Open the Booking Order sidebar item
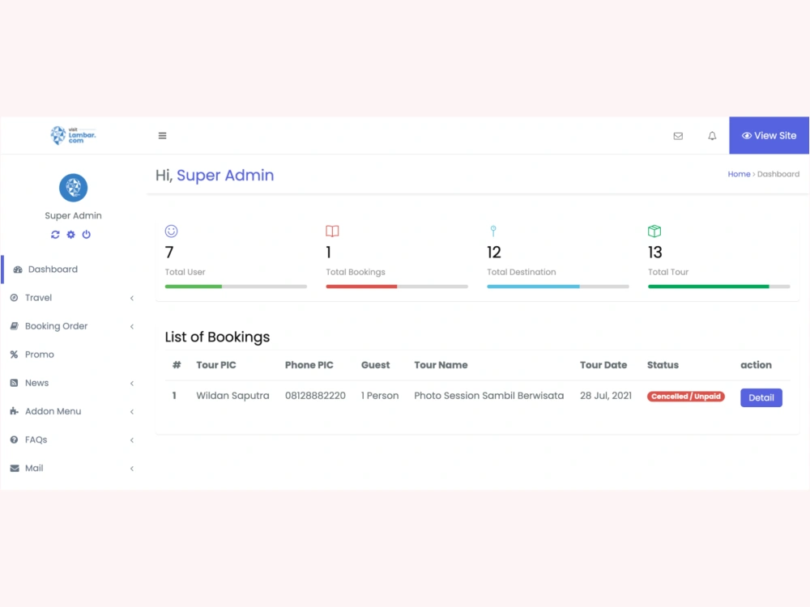The image size is (810, 607). coord(74,326)
